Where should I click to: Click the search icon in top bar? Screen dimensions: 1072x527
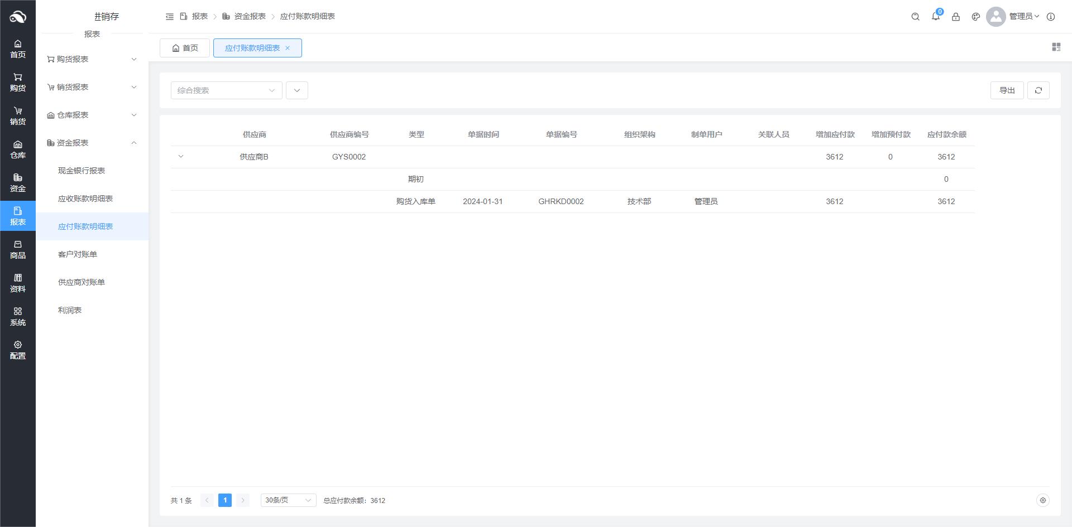[x=915, y=17]
